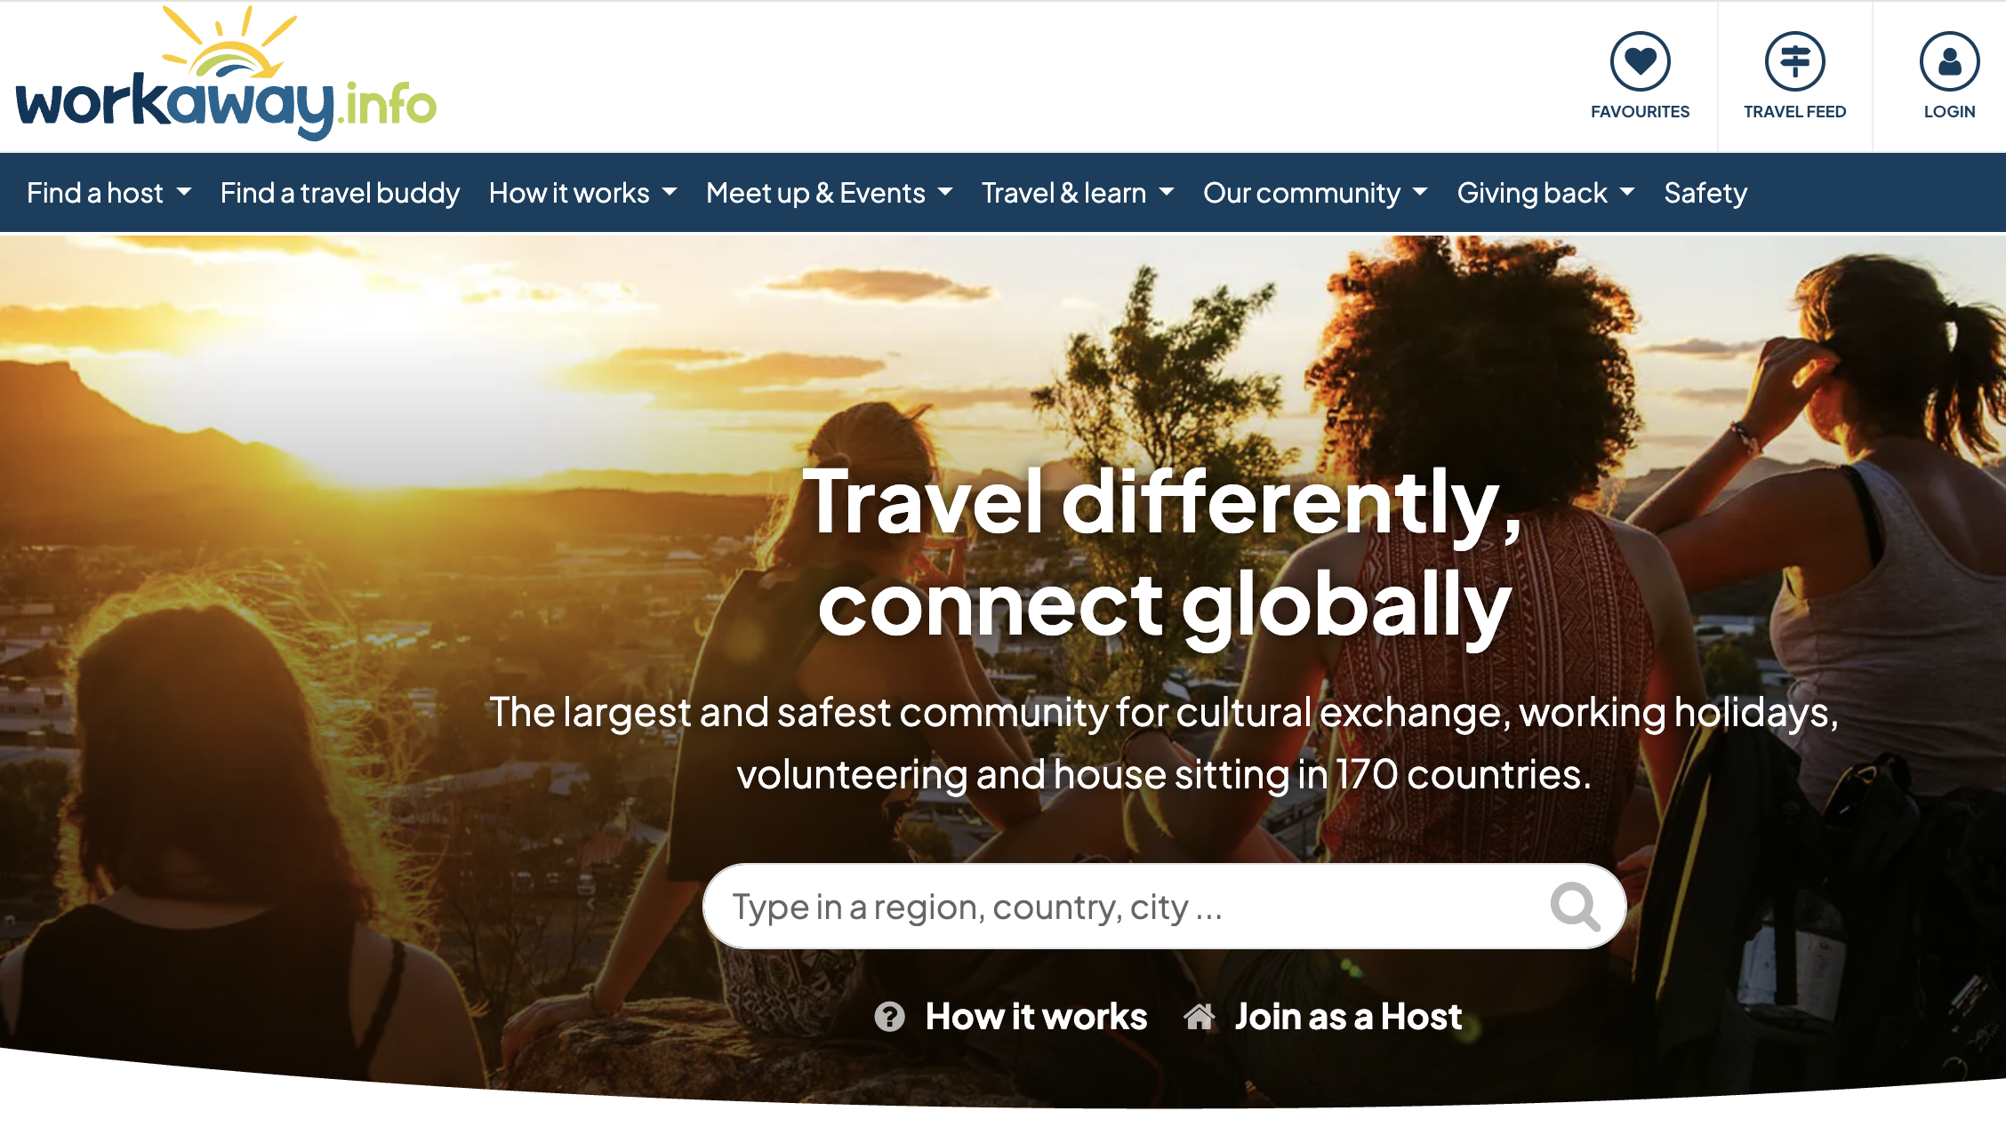Image resolution: width=2006 pixels, height=1127 pixels.
Task: Expand the Meet up & Events menu
Action: coord(829,193)
